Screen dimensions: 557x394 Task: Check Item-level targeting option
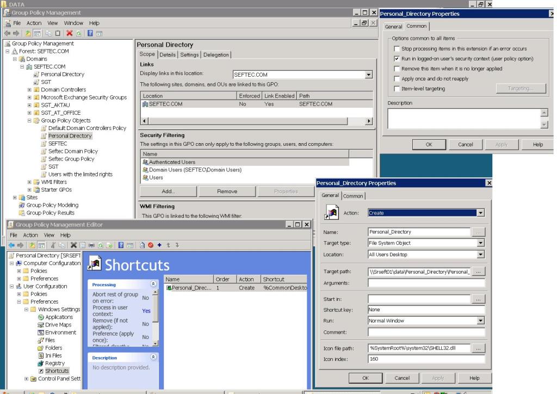(397, 89)
